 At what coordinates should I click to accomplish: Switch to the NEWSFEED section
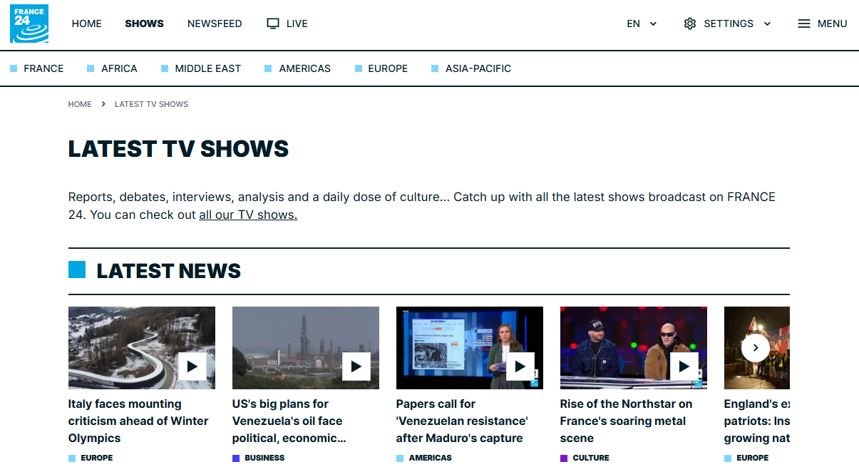[x=215, y=23]
